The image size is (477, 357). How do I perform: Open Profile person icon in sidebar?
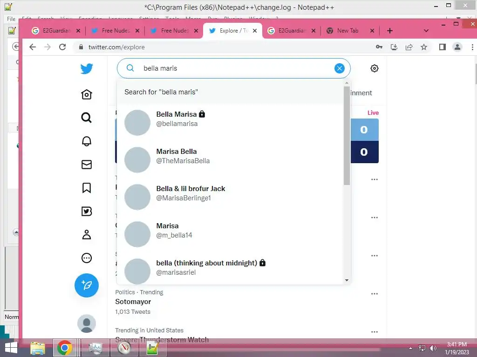[87, 235]
